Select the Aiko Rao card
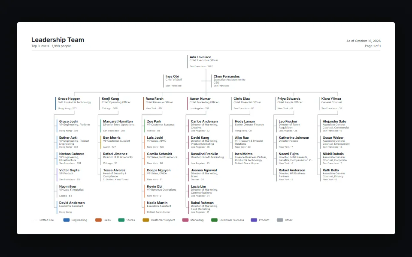 (x=250, y=142)
